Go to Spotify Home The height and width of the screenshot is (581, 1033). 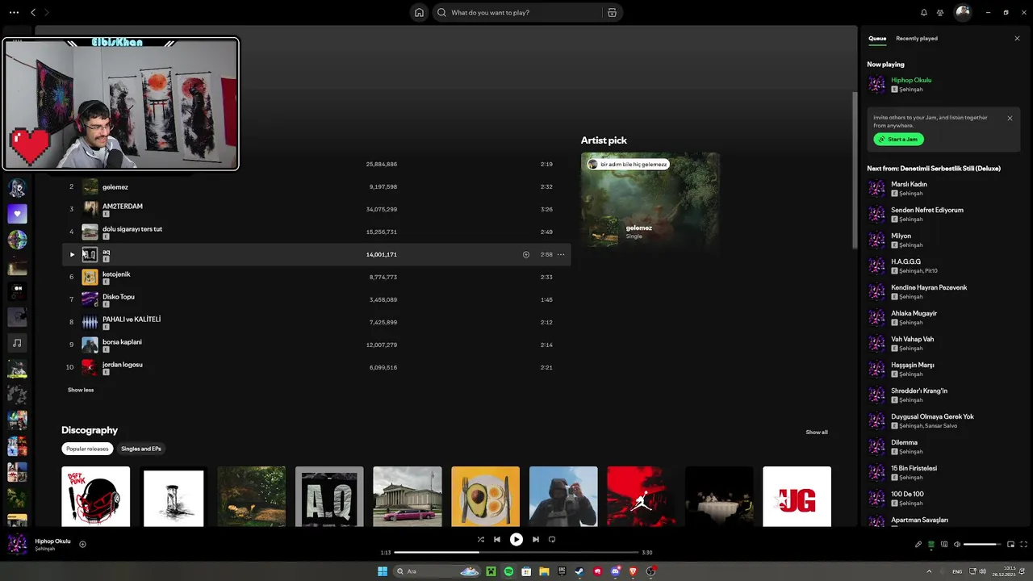[419, 12]
